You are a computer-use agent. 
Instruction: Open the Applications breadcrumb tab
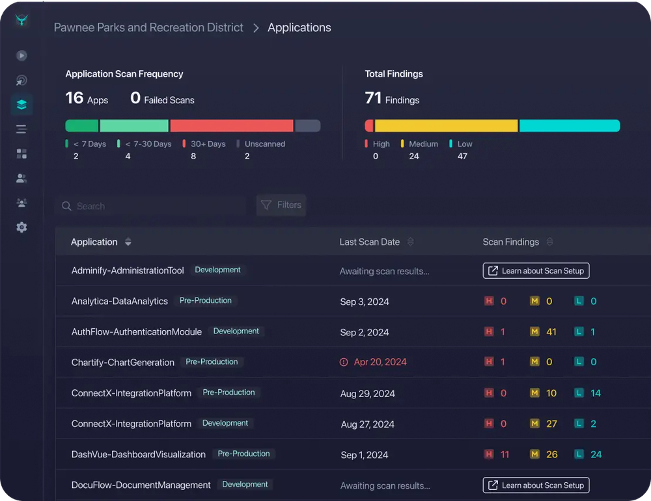299,27
